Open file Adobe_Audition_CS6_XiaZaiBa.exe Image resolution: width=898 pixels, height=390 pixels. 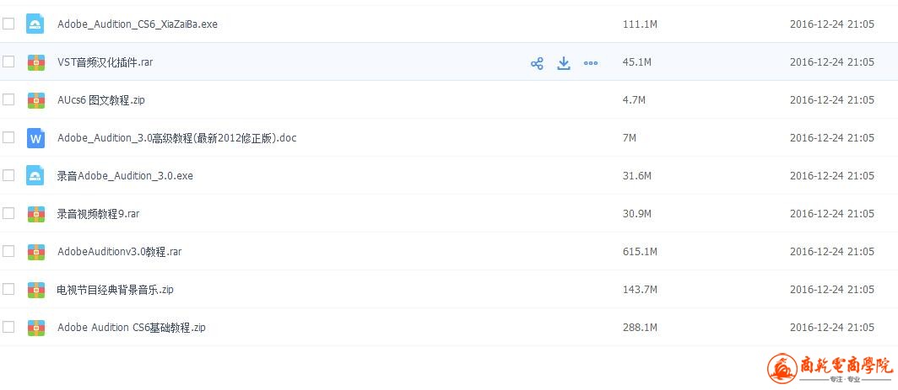138,24
